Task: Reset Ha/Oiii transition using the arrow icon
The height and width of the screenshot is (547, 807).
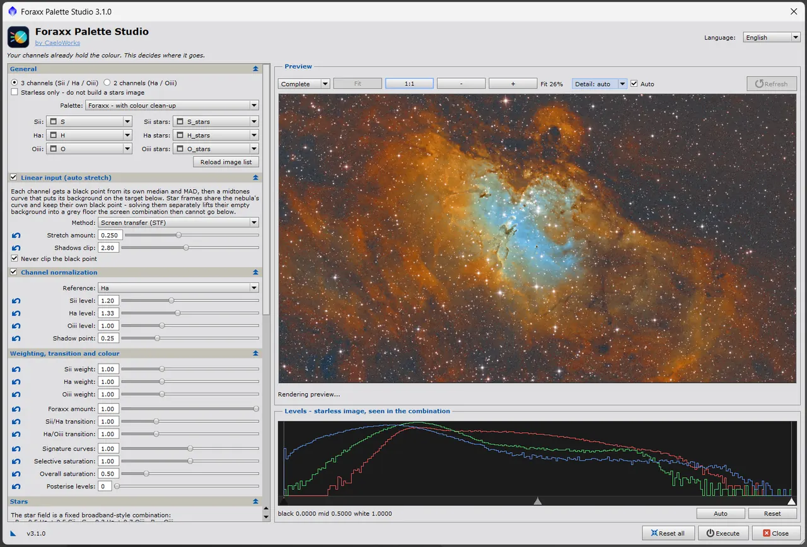Action: click(x=16, y=435)
